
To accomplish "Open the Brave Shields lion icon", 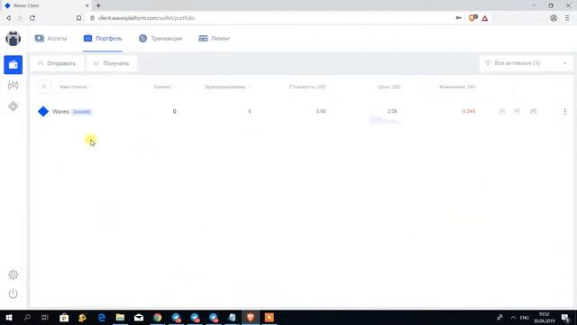I will pos(472,18).
